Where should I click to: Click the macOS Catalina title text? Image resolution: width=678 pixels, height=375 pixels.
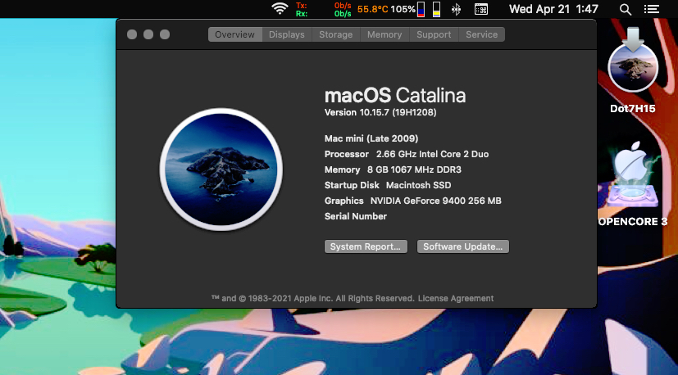tap(395, 96)
